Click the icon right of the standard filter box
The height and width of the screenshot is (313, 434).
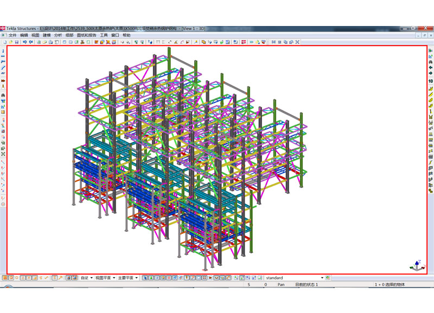[x=328, y=278]
